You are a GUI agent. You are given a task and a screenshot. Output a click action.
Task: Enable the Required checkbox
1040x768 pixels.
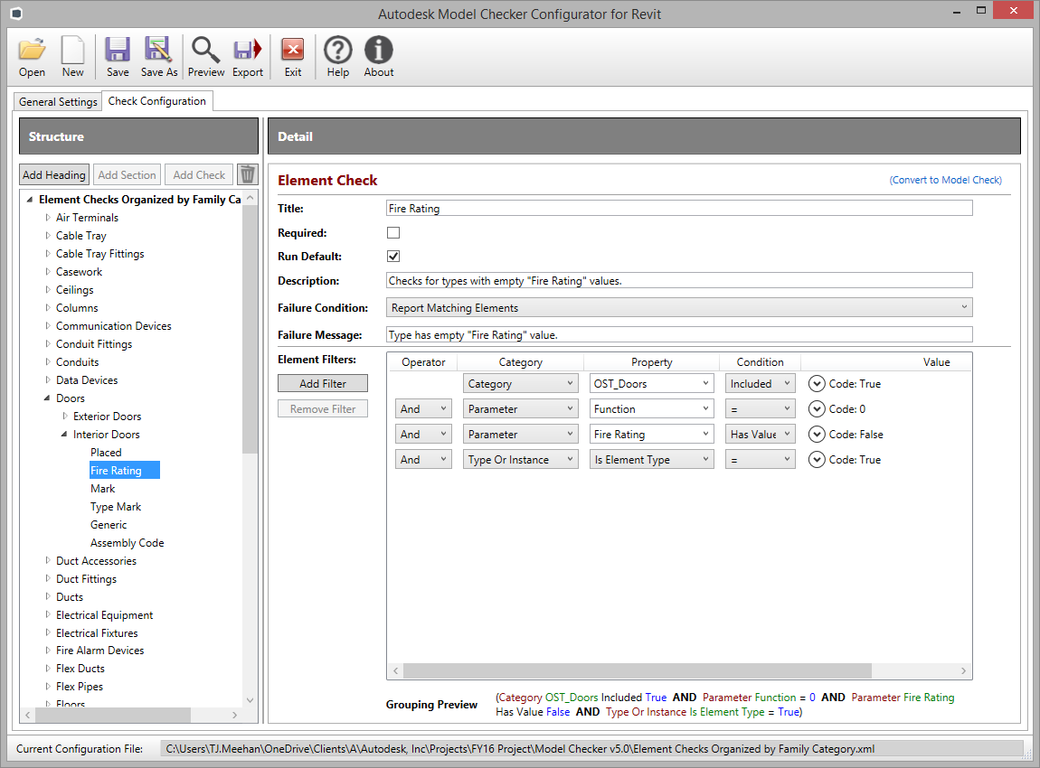(x=393, y=232)
